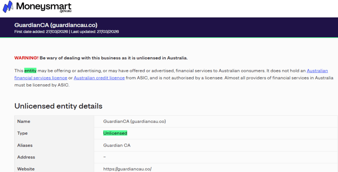
Task: Open the Australian credit licence link
Action: click(99, 78)
